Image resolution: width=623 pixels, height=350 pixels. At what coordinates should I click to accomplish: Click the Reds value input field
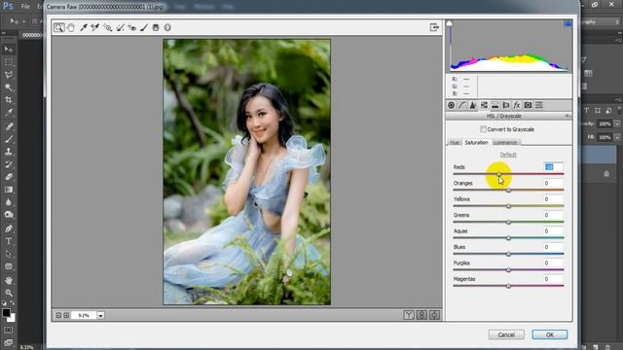pos(553,167)
